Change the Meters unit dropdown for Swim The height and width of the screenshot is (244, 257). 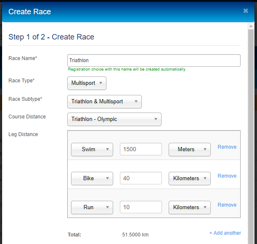click(x=189, y=149)
